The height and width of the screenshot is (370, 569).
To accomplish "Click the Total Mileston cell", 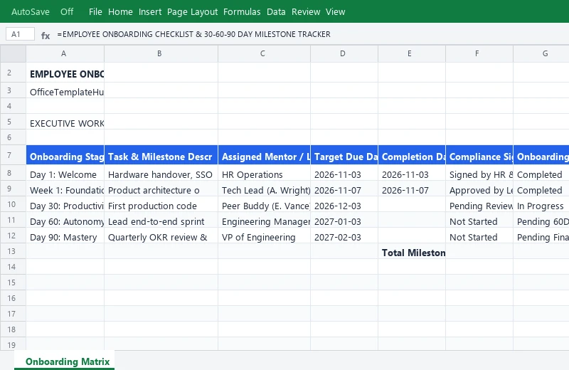I will [412, 253].
